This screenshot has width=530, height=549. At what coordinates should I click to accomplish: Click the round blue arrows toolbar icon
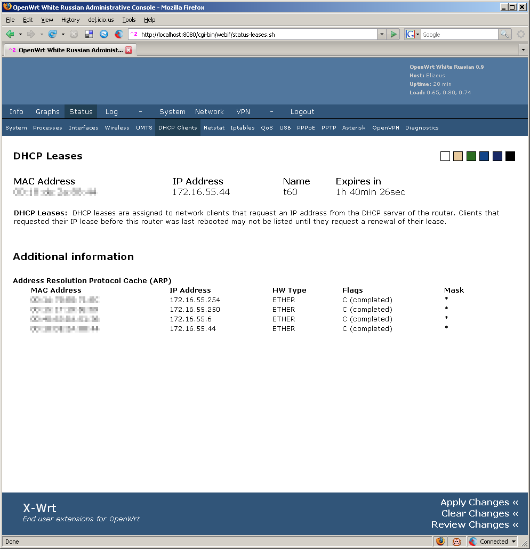(x=103, y=34)
